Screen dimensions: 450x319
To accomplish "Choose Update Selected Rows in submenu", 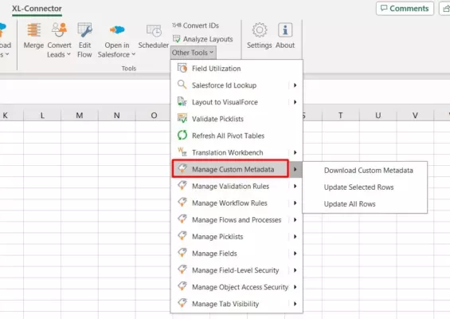I will pyautogui.click(x=365, y=187).
